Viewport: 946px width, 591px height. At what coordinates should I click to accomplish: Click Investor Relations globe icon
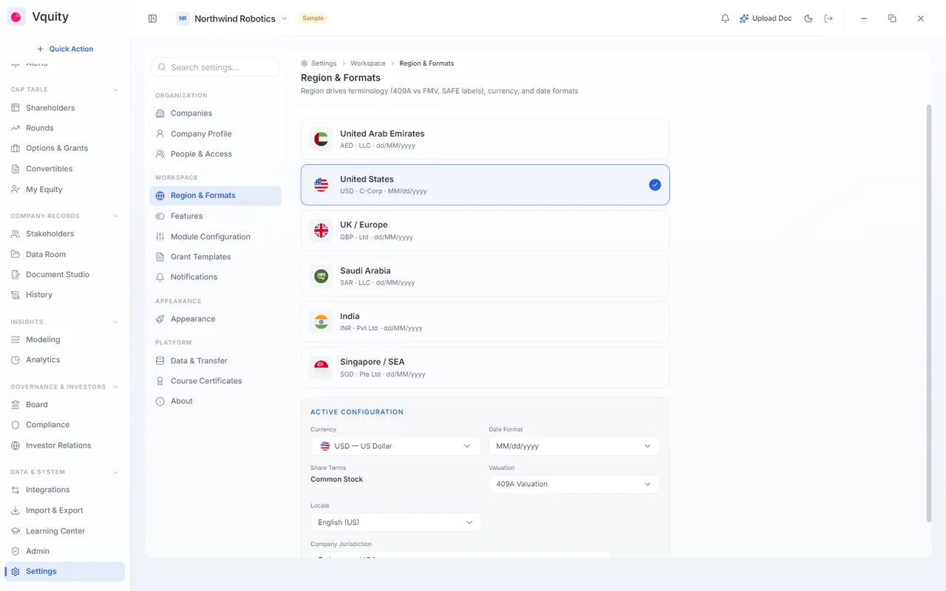[x=16, y=445]
